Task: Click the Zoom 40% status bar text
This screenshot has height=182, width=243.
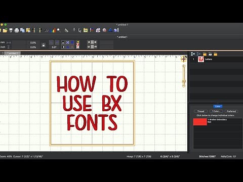Action: tap(6, 156)
